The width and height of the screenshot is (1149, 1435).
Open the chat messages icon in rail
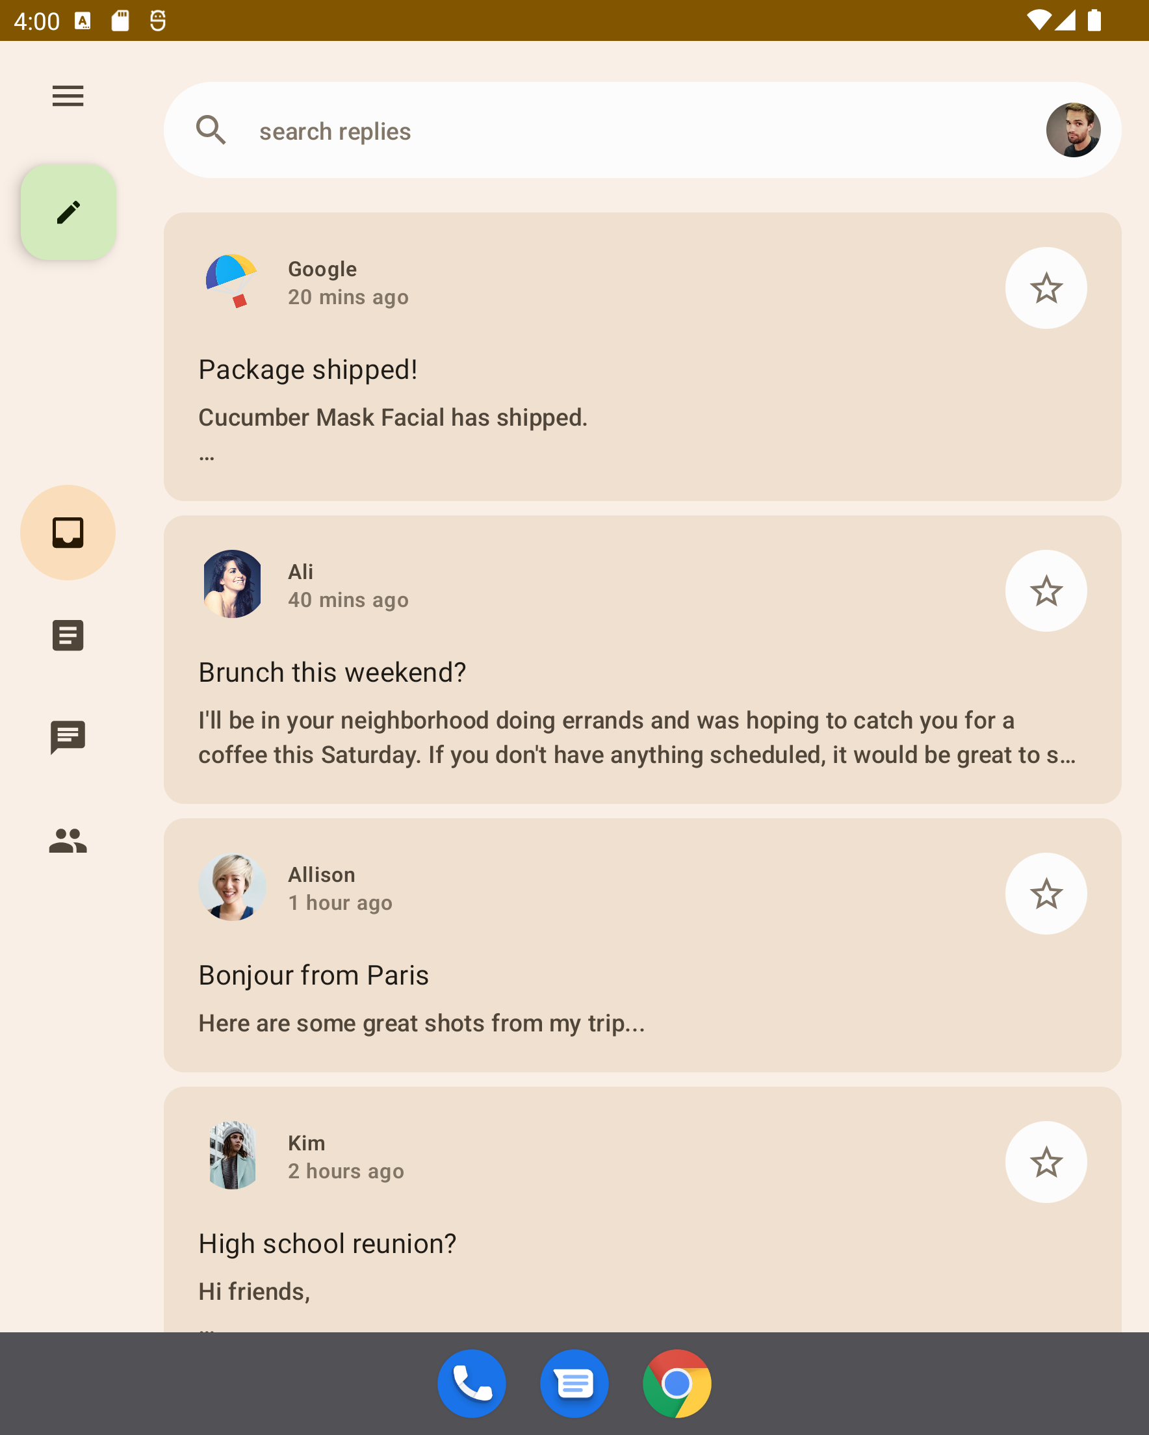coord(68,738)
